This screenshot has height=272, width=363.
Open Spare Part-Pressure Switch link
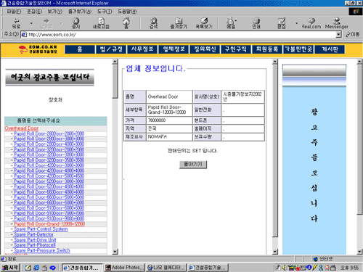[42, 250]
